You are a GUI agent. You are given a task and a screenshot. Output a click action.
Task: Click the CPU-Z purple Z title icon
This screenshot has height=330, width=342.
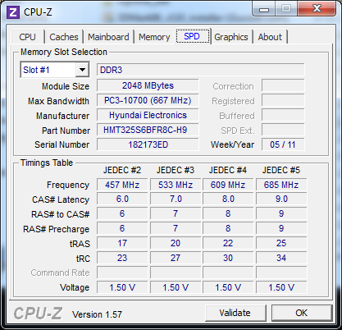coord(13,12)
